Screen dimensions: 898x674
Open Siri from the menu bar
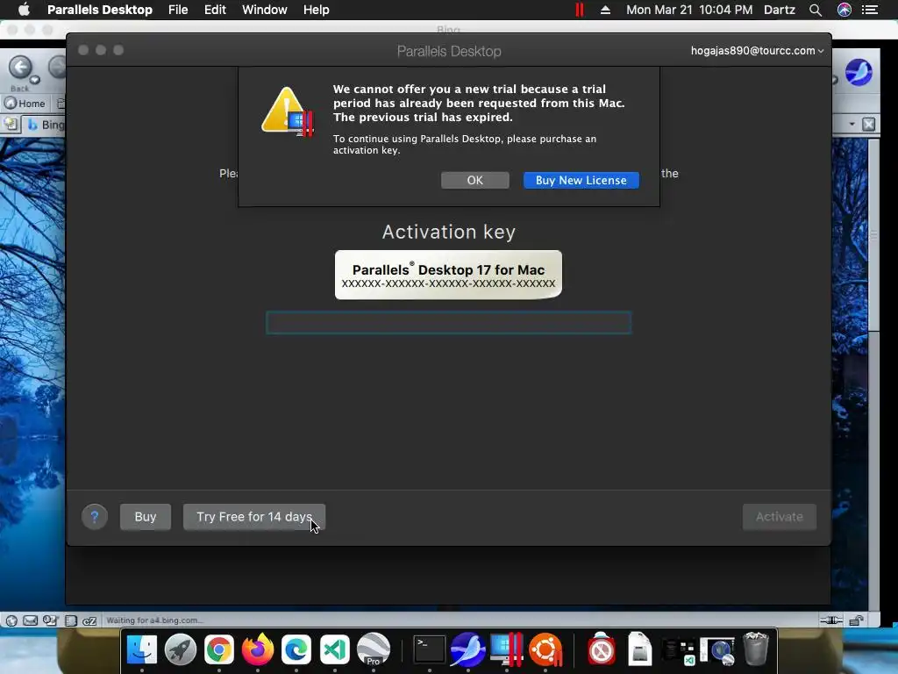[x=845, y=10]
